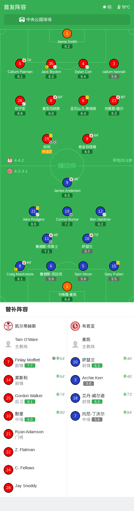Open coach Tam O'Ware profile
Screen dimensions: 134x511
pos(34,343)
